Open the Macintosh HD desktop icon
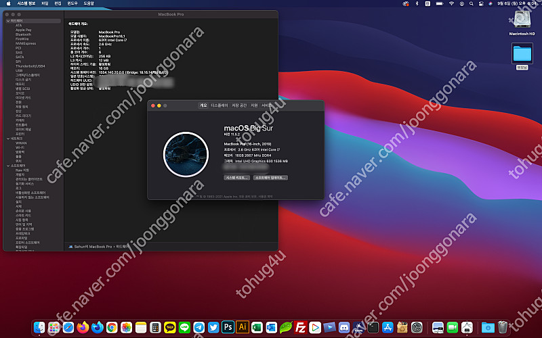This screenshot has width=542, height=338. [522, 20]
